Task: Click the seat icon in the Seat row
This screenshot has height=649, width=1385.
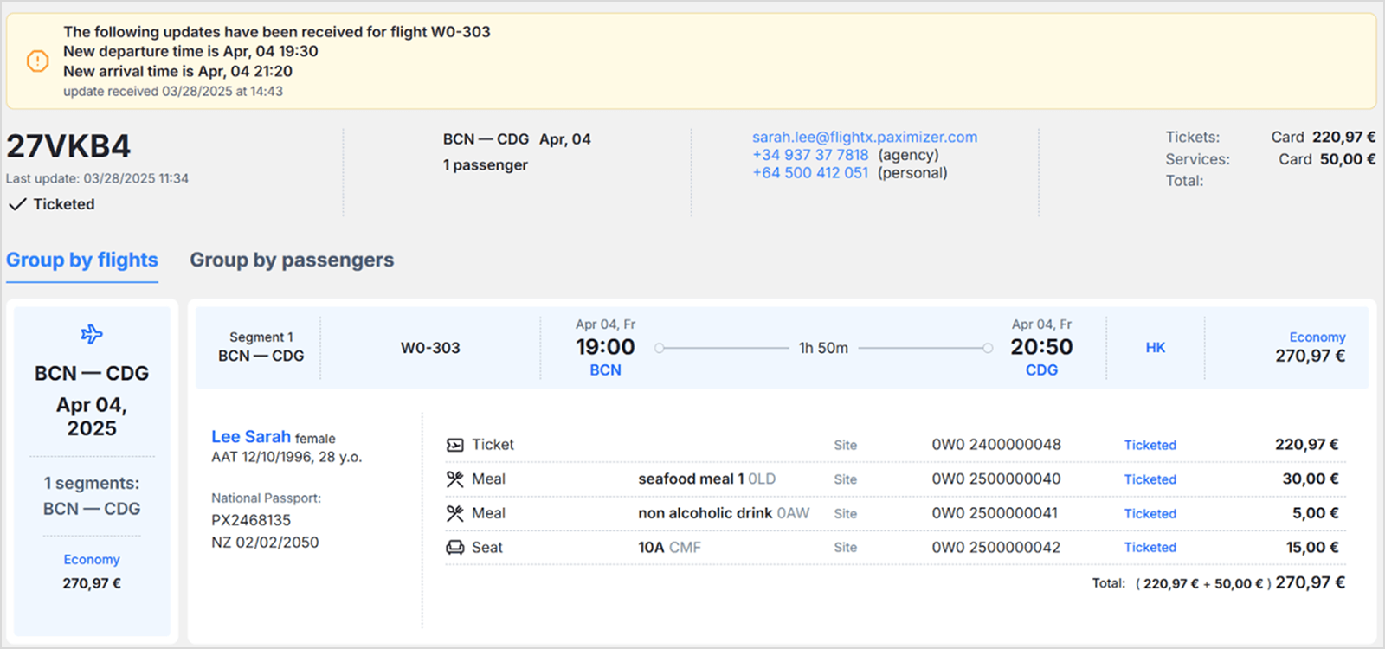Action: pos(454,547)
